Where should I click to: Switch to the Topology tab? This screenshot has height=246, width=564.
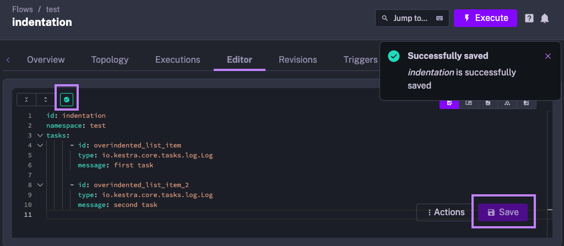point(110,59)
